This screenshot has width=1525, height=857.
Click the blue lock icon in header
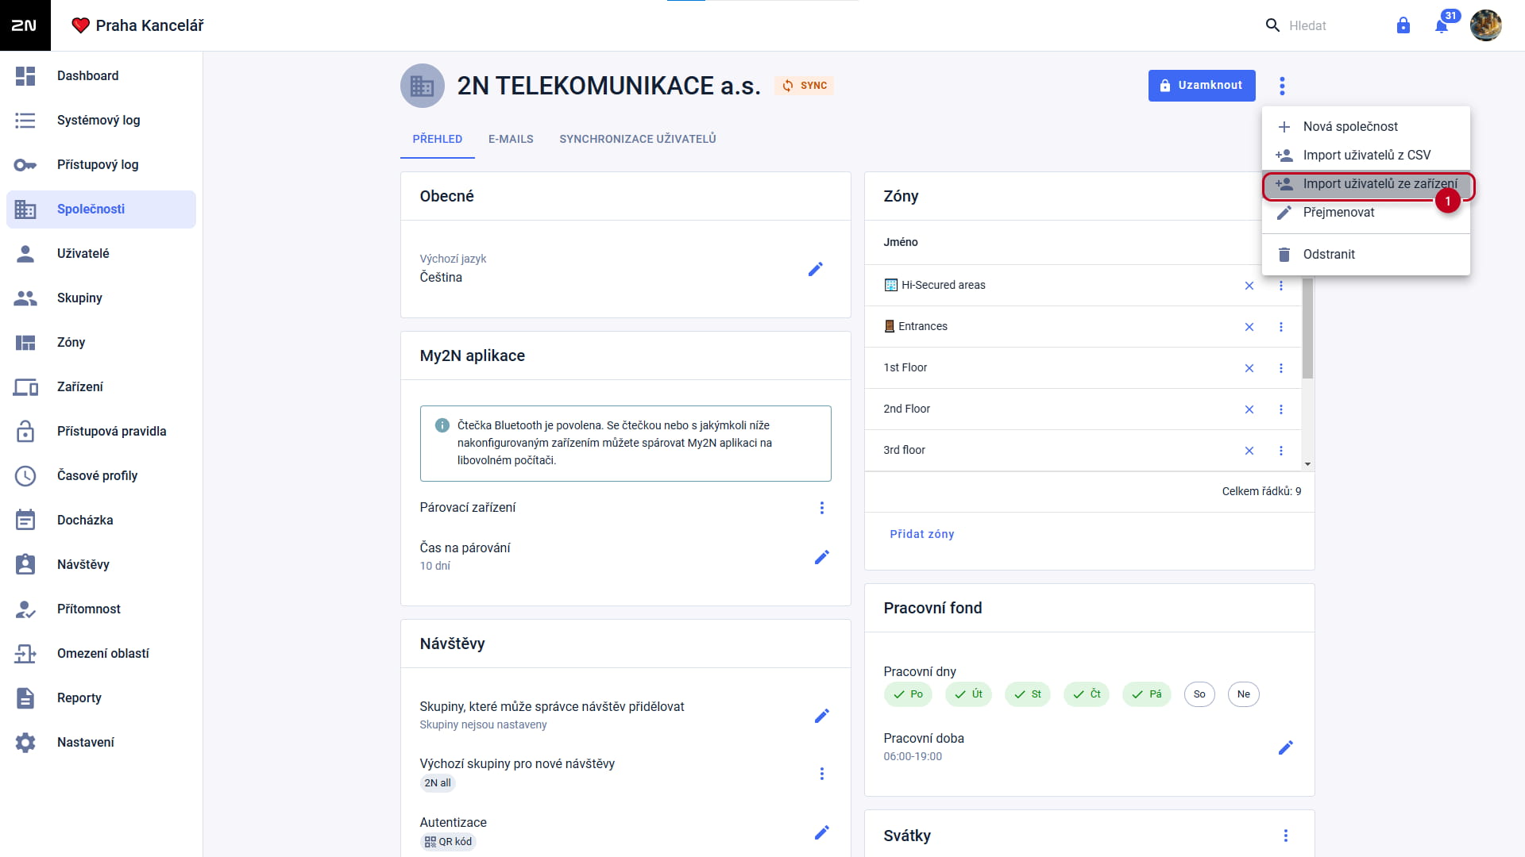click(1403, 25)
